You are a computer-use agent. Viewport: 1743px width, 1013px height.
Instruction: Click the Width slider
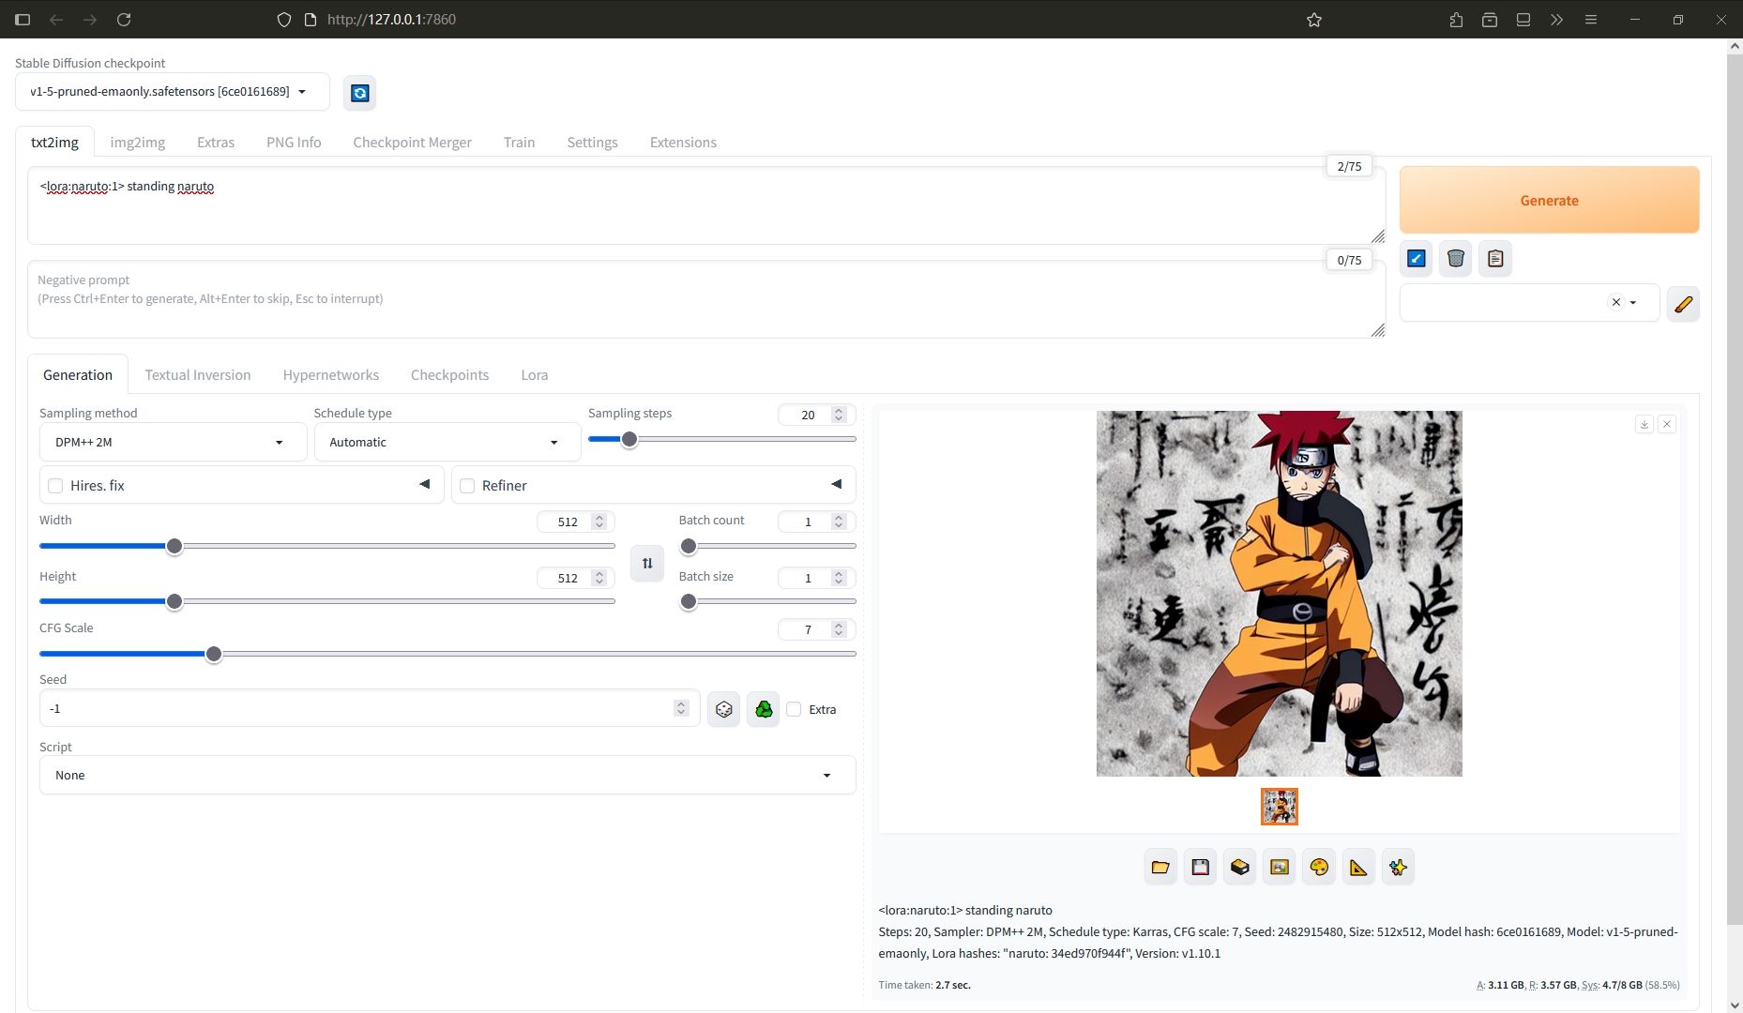click(327, 546)
